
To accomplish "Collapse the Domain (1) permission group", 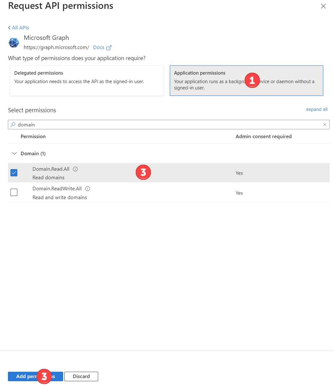I will pos(15,153).
